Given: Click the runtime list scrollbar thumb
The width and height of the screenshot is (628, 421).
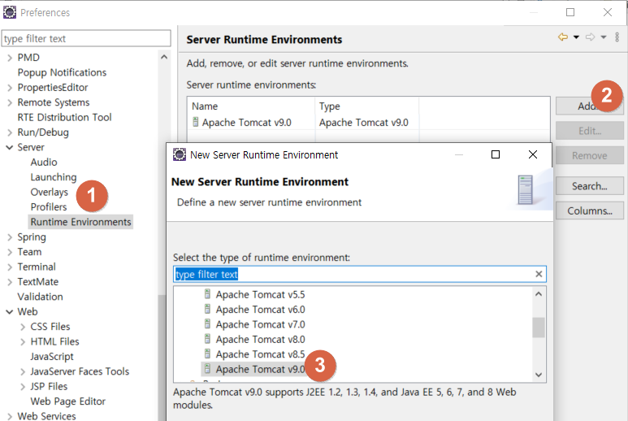Looking at the screenshot, I should click(x=539, y=328).
